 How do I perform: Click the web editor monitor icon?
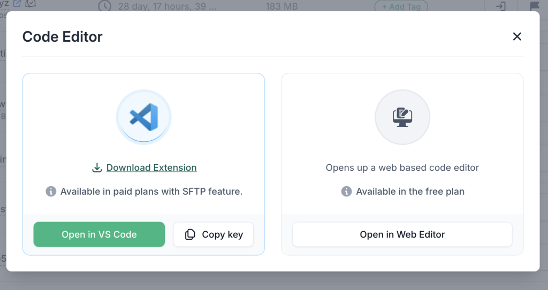pos(402,117)
